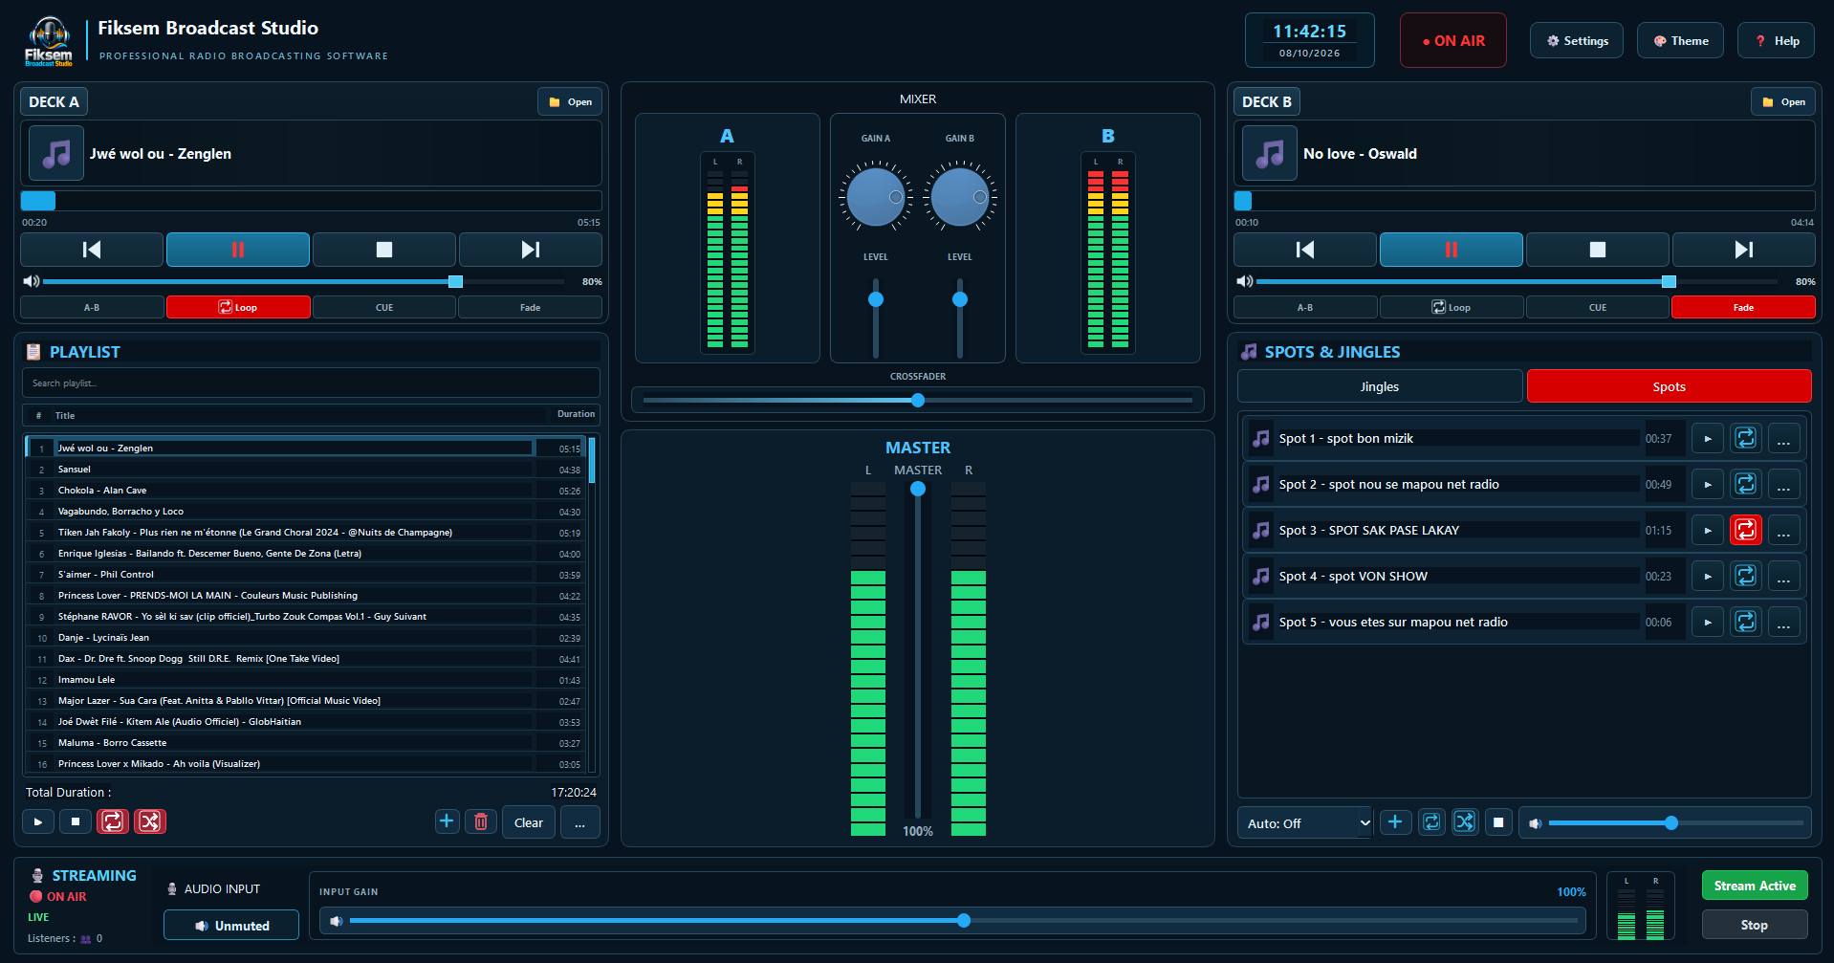1834x963 pixels.
Task: Play the playlist with bottom play icon
Action: tap(37, 821)
